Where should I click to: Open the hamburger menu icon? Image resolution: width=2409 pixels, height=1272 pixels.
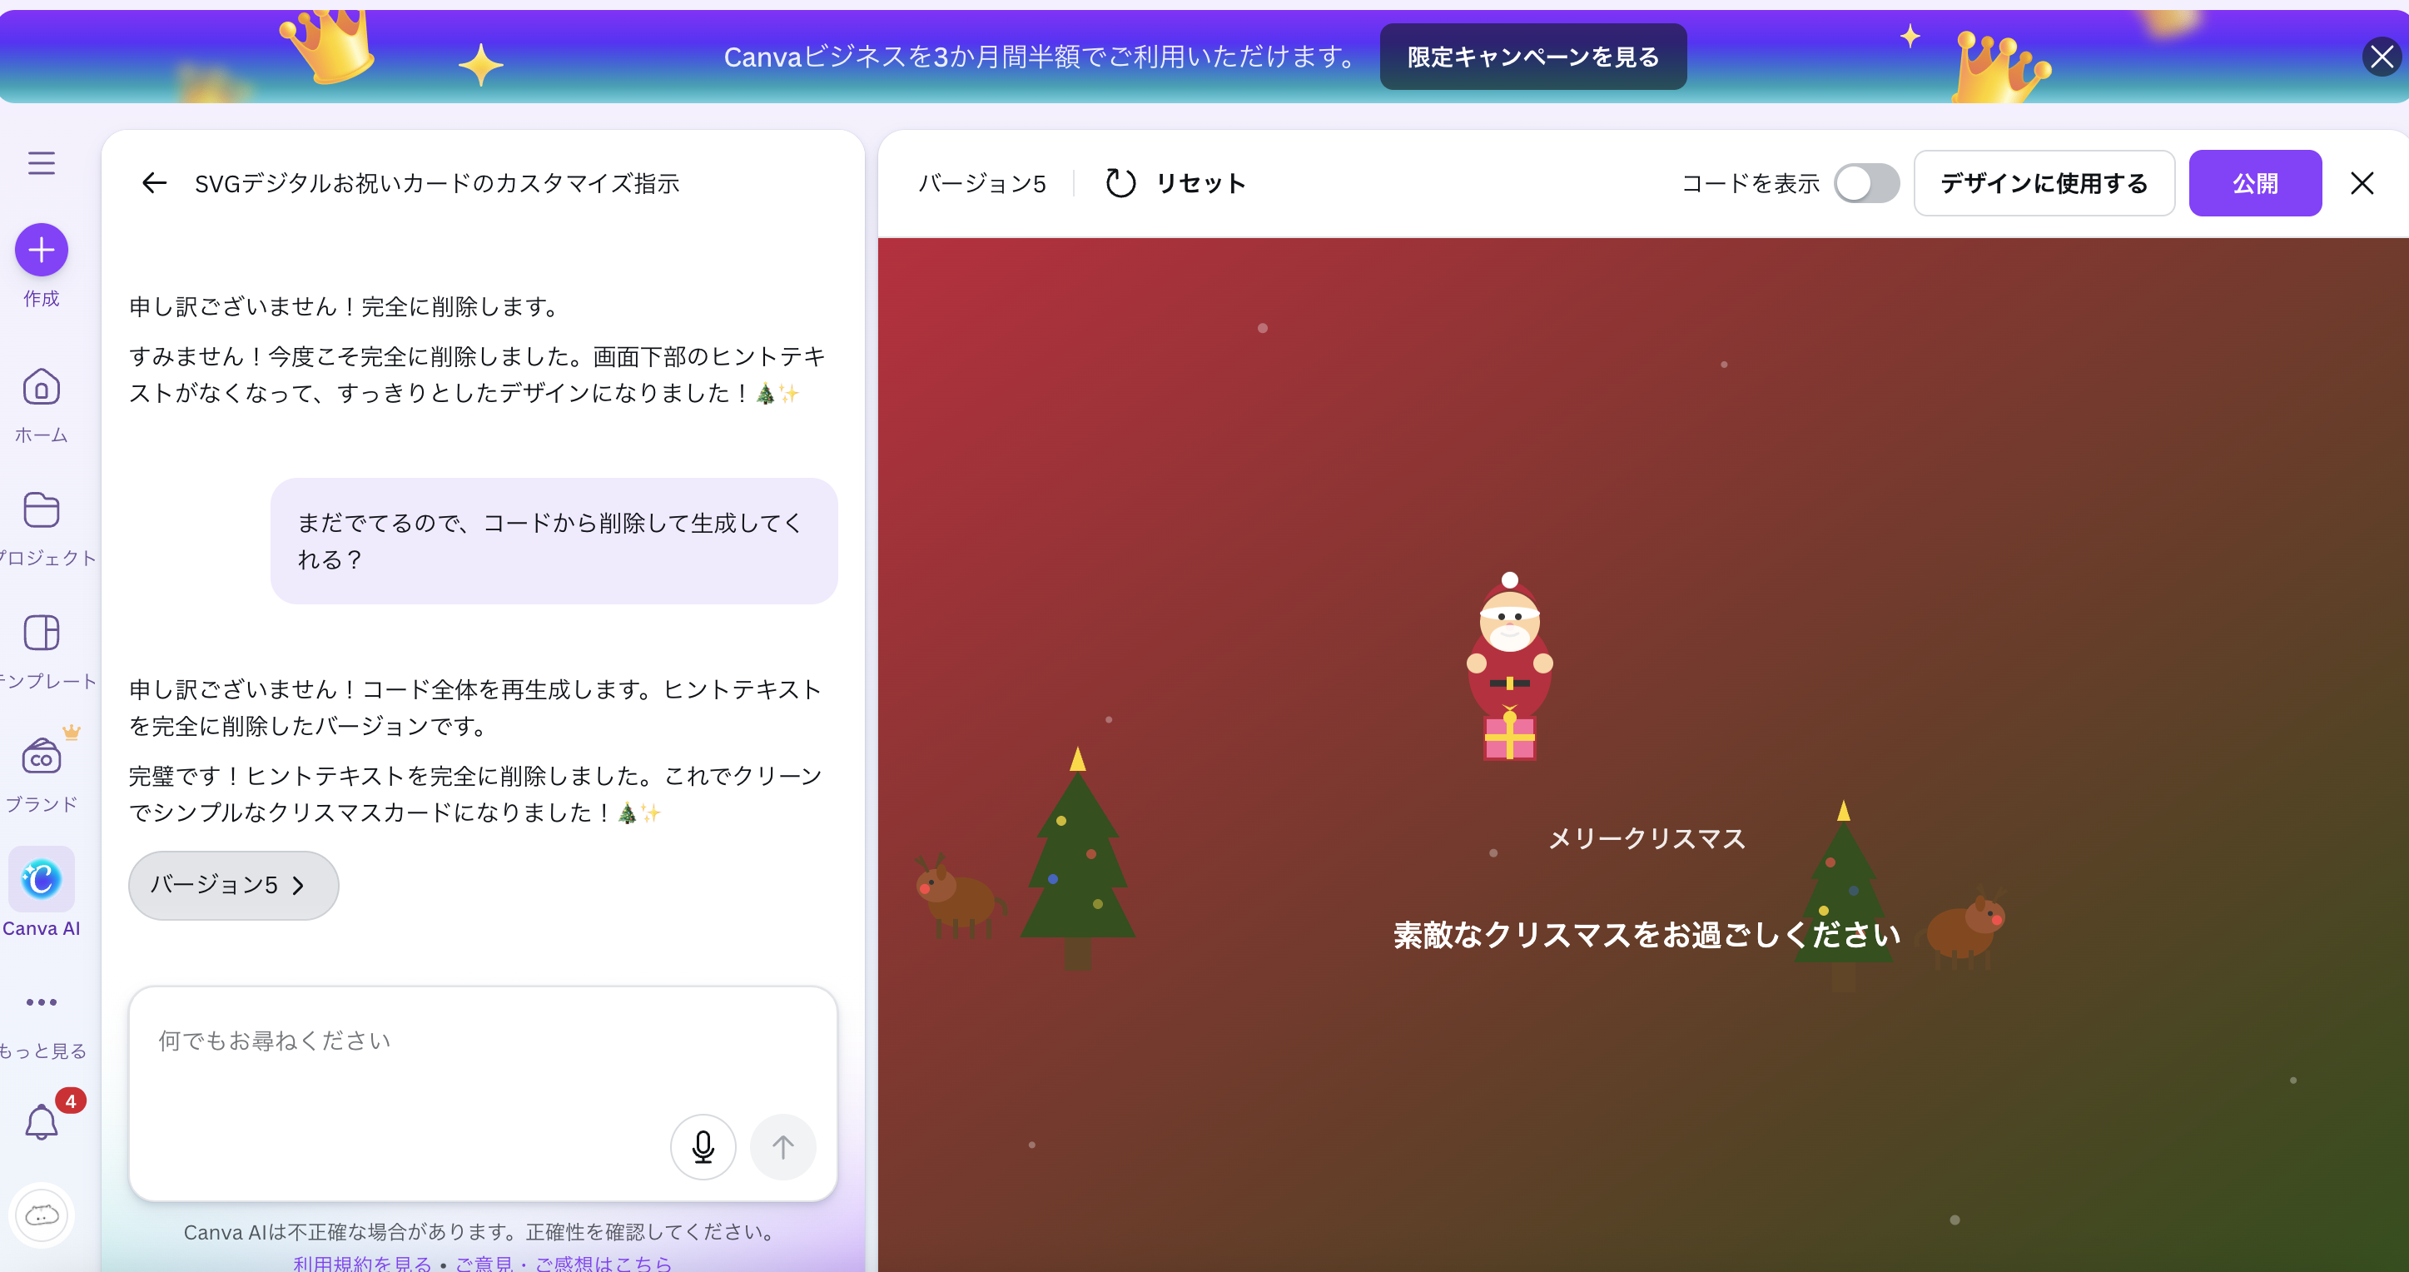click(41, 164)
